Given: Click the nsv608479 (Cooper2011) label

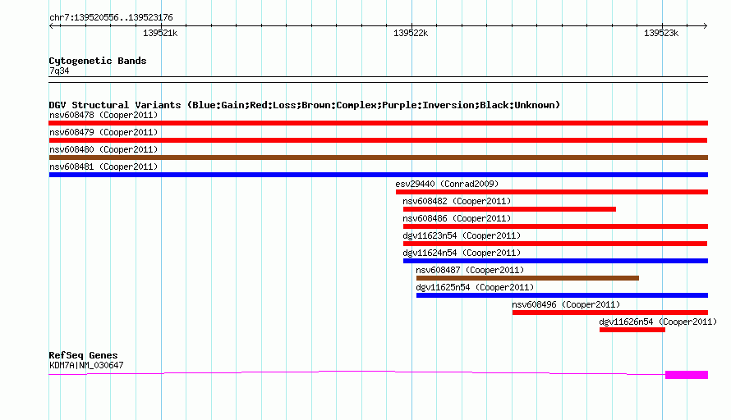Looking at the screenshot, I should point(103,132).
